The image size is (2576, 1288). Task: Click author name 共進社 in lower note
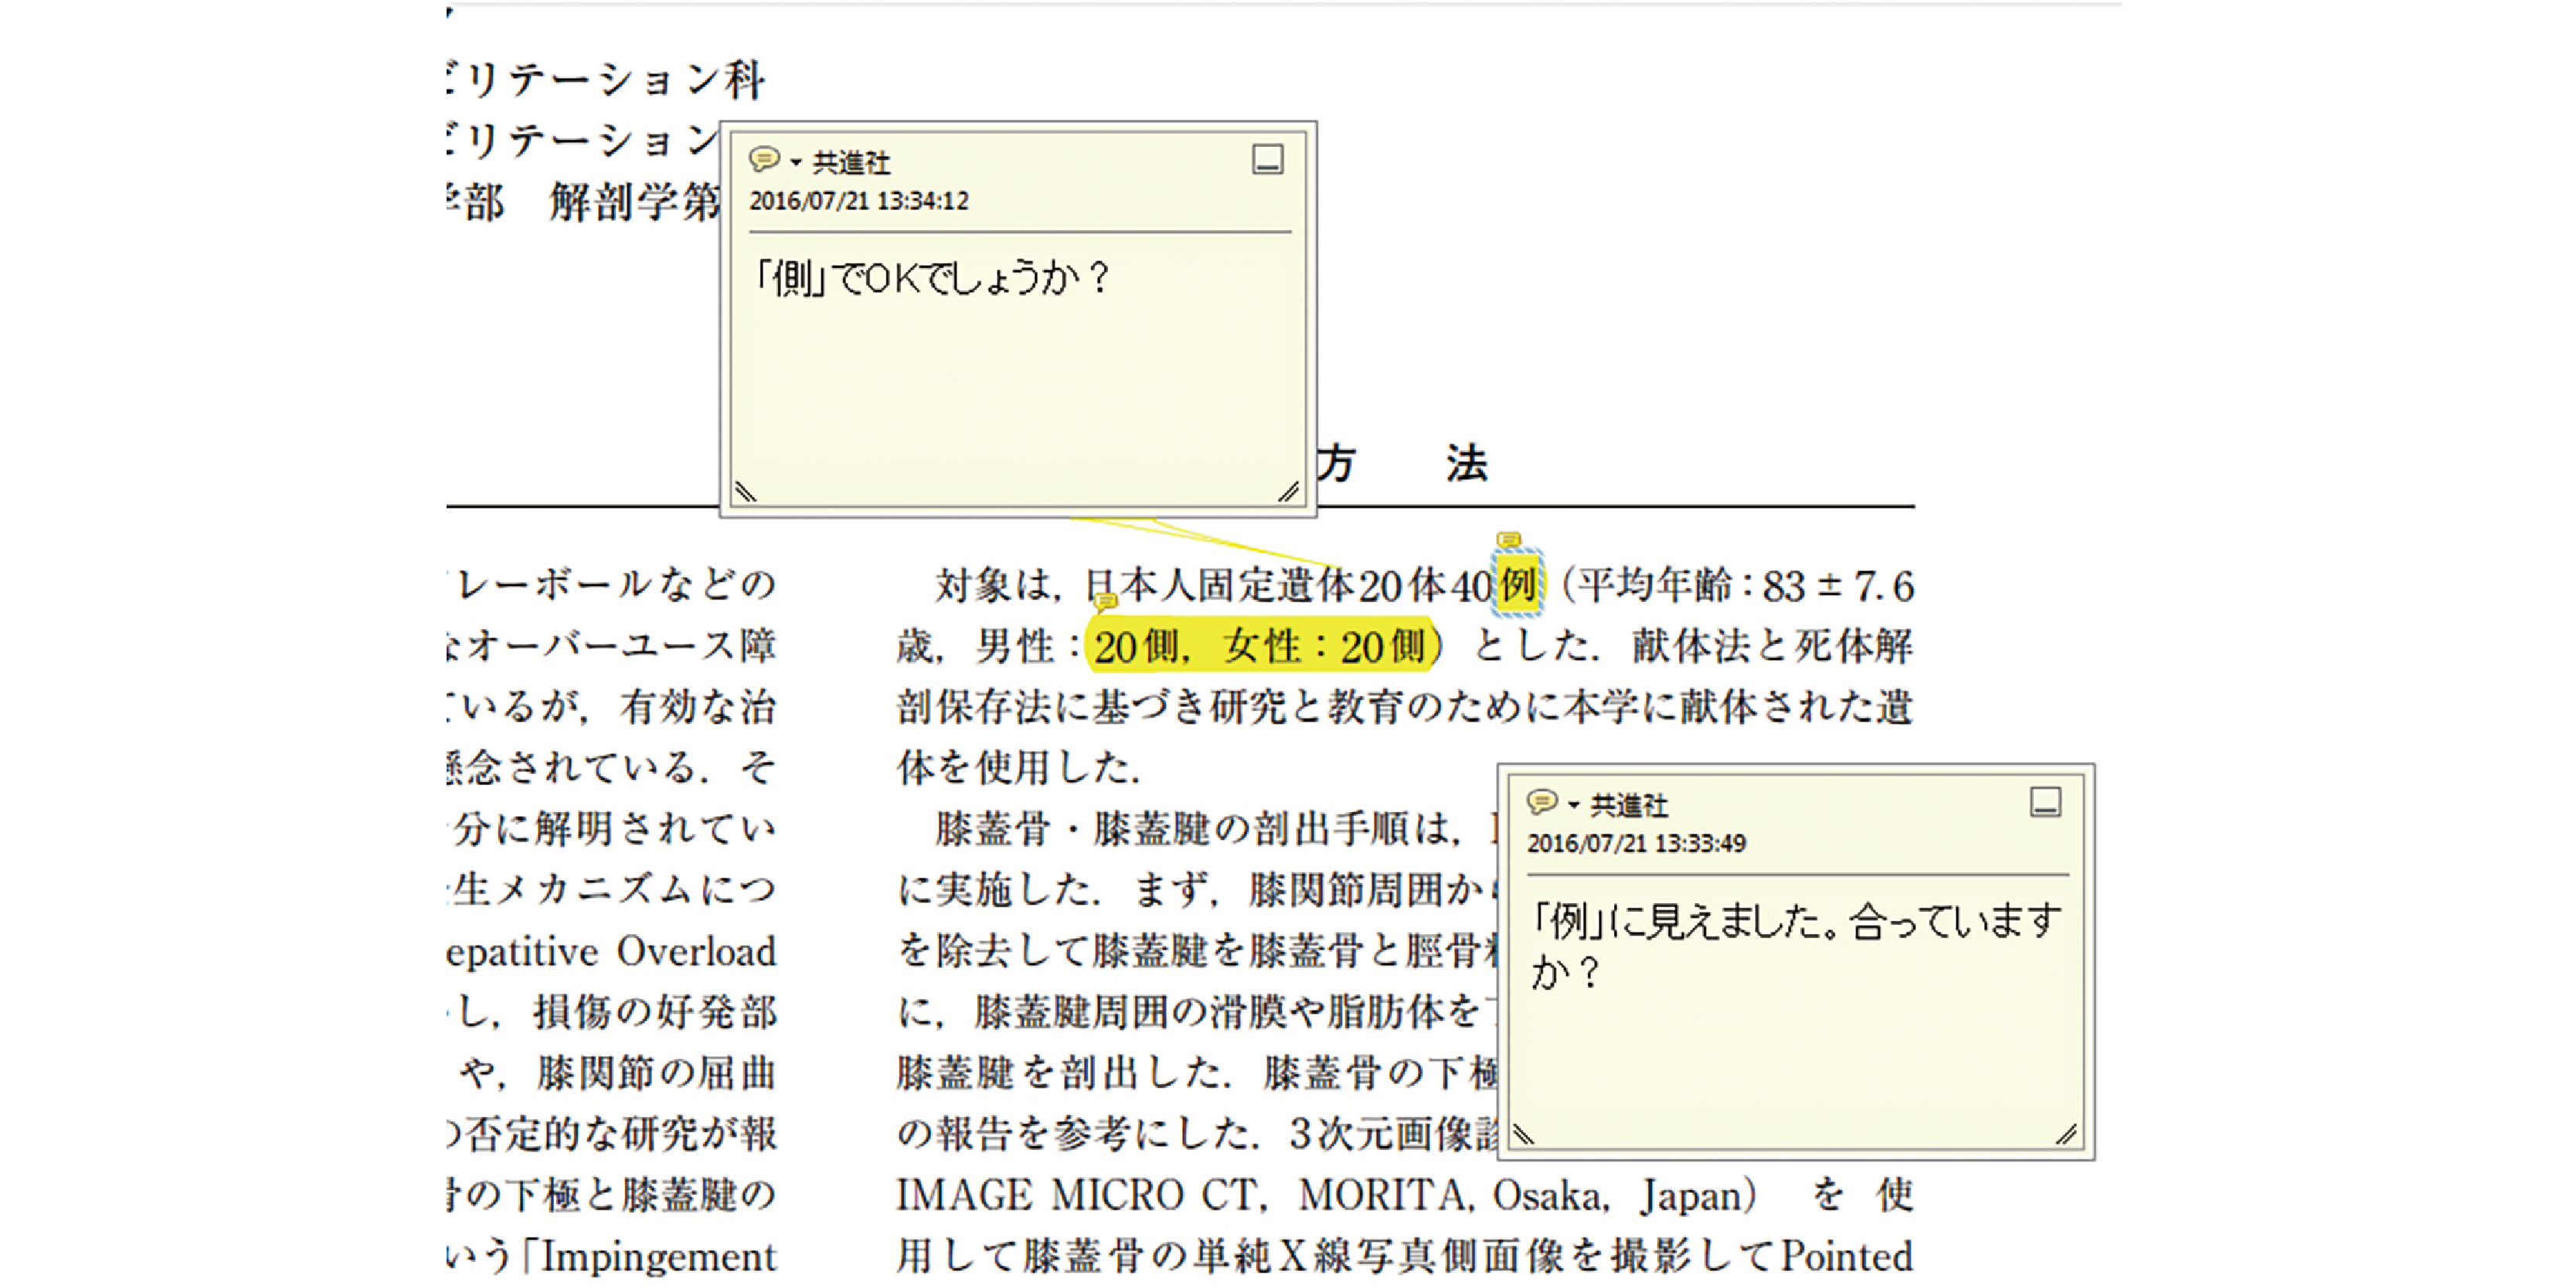point(1629,805)
